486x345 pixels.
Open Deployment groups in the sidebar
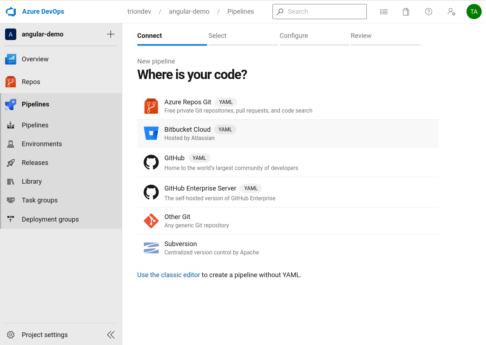pos(61,219)
